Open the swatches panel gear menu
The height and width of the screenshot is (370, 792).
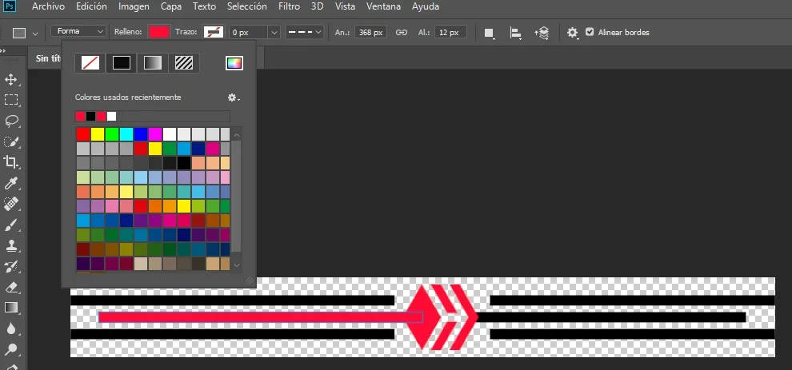pos(234,97)
